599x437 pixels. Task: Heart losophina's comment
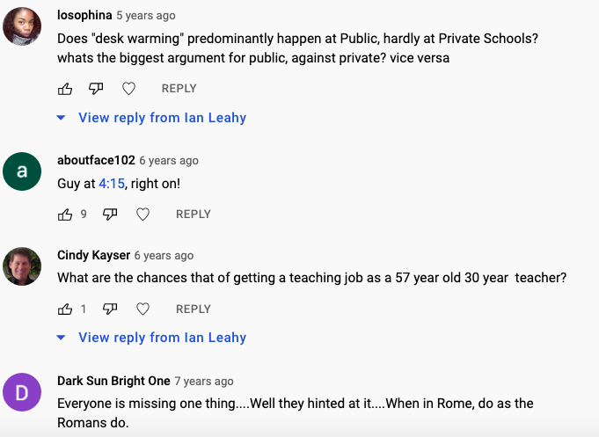(128, 89)
